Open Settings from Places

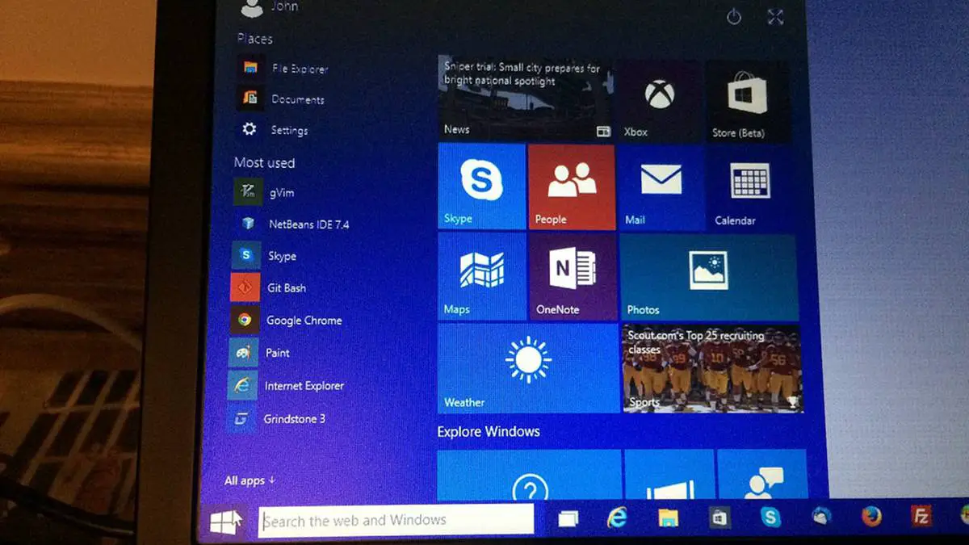pyautogui.click(x=275, y=130)
